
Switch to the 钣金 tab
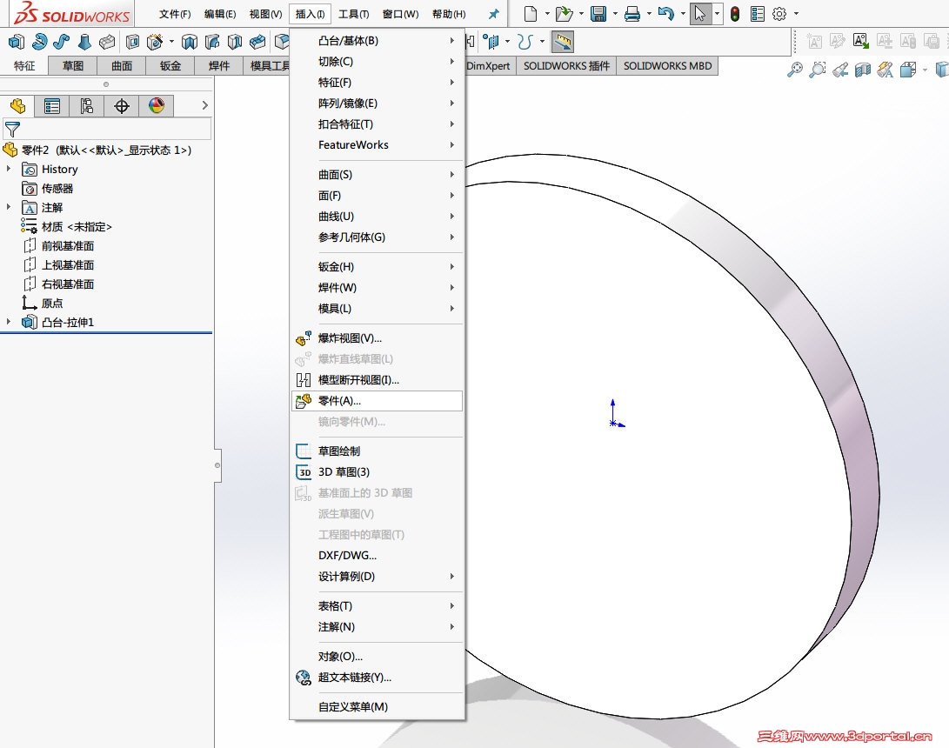(170, 66)
